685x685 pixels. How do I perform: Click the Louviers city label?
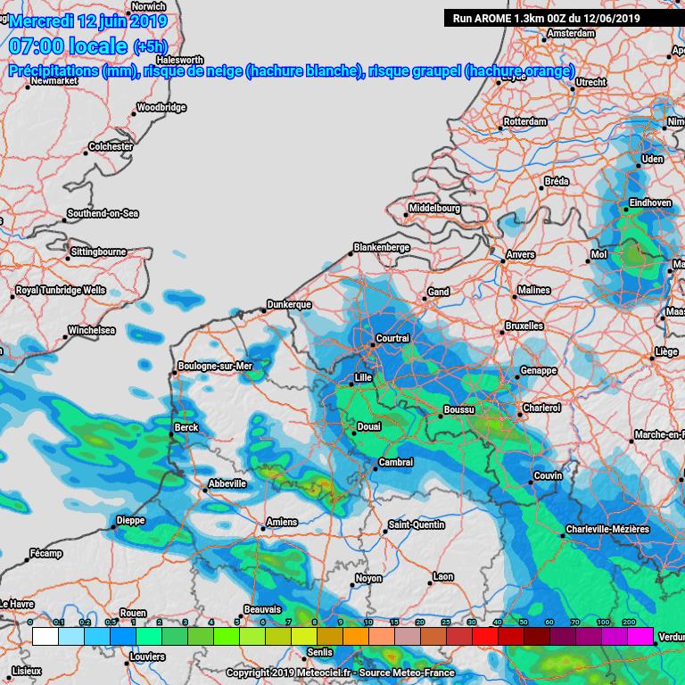147,656
